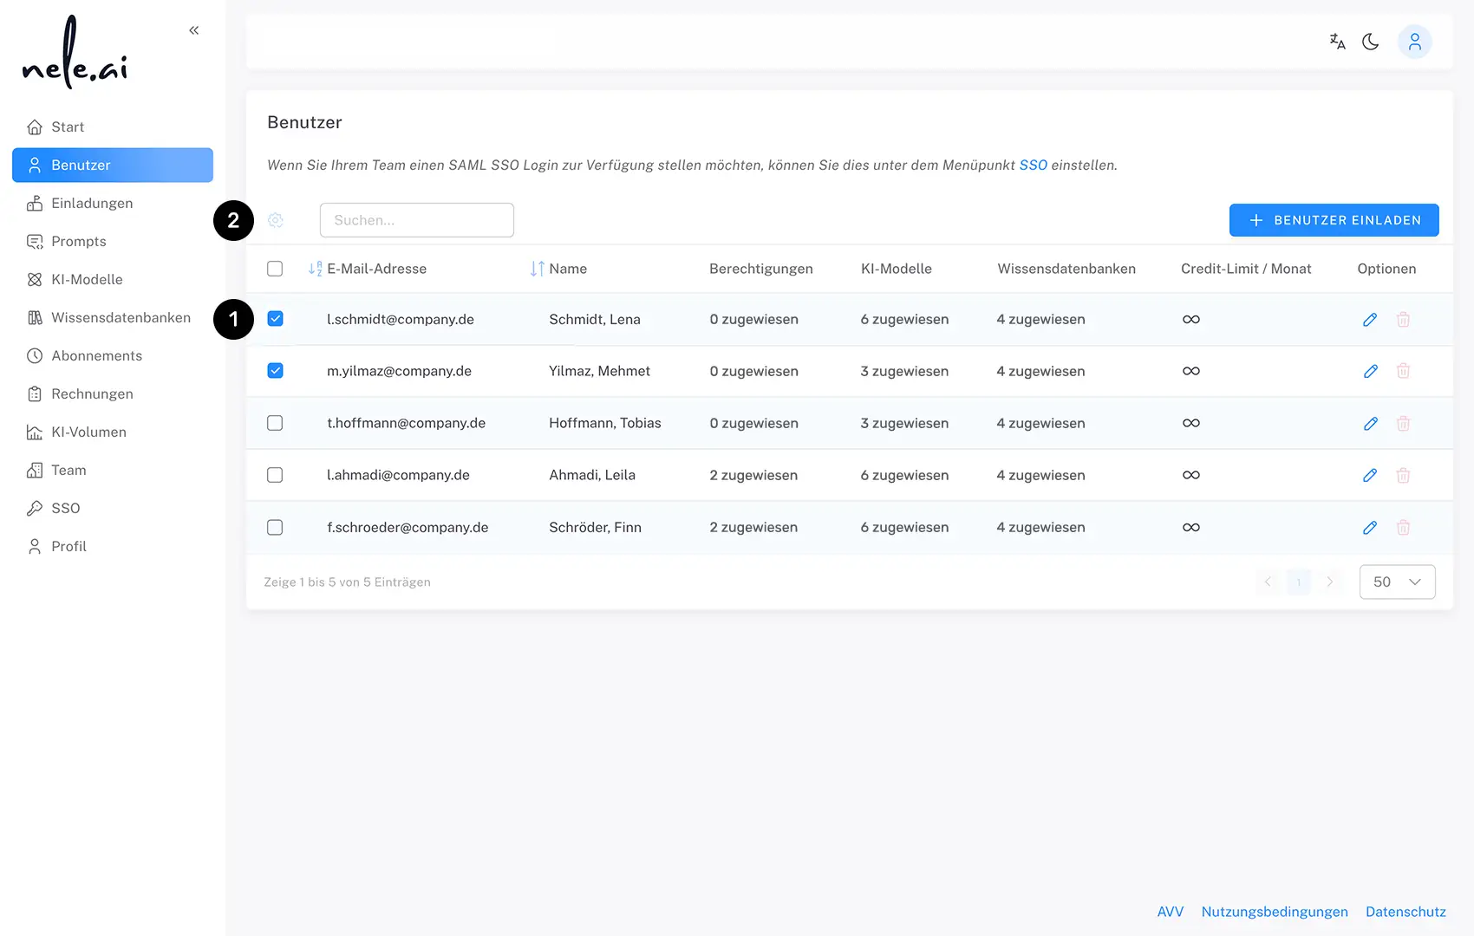Edit user t.hoffmann@company.de with the pencil icon
This screenshot has height=936, width=1474.
click(1370, 424)
